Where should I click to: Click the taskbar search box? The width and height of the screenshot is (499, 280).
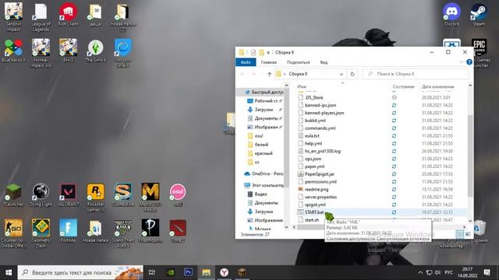click(x=80, y=272)
